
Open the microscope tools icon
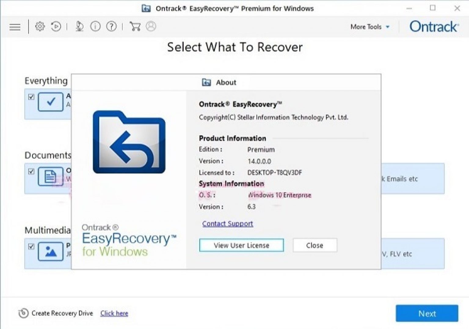[x=79, y=27]
